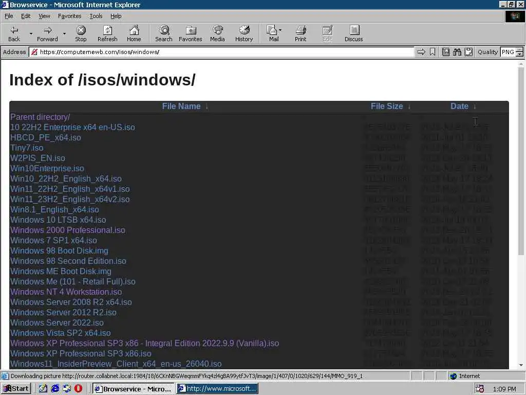Open the Discuss toolbar button
Screen dimensions: 526x395
point(353,33)
